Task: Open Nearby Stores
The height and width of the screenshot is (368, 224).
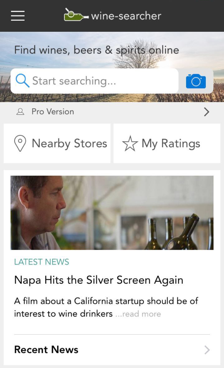Action: tap(69, 143)
